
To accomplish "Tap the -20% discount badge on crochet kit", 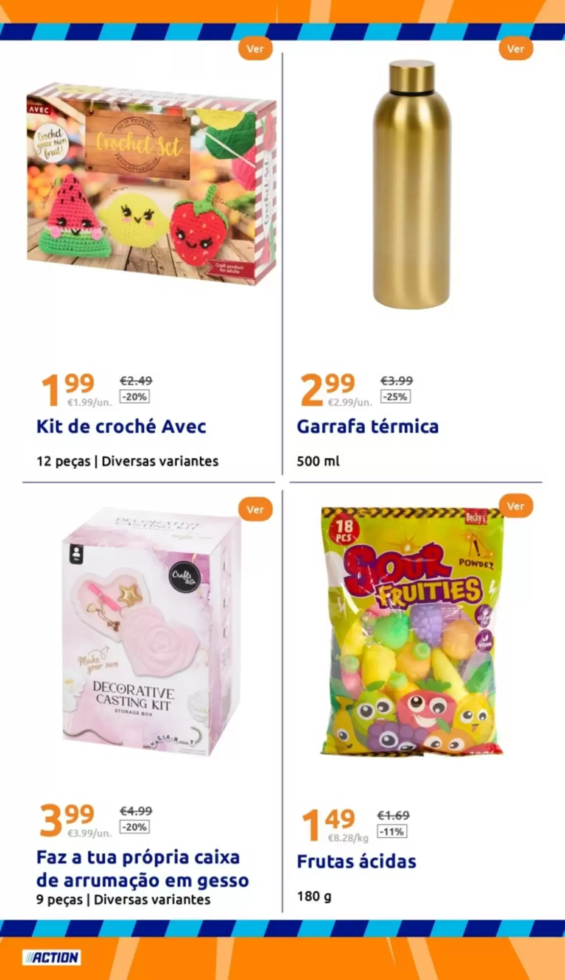I will pyautogui.click(x=135, y=396).
